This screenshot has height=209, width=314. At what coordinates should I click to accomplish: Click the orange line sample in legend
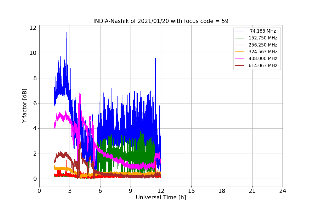tap(239, 52)
